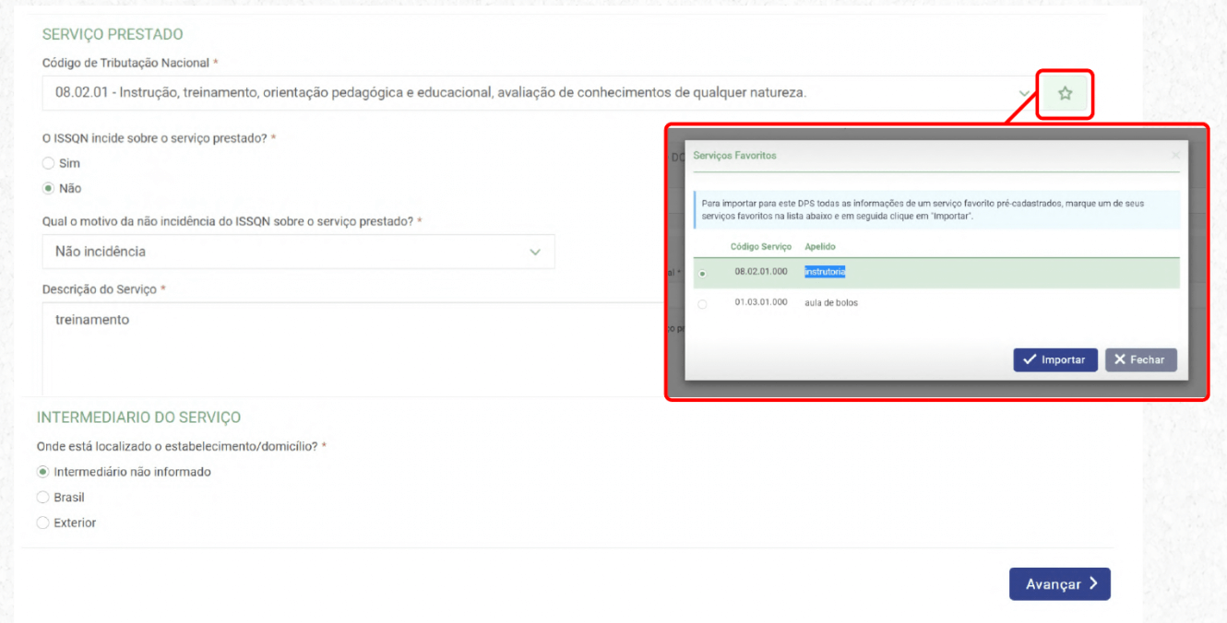Click the 'Código Serviço' column header
The image size is (1227, 623).
point(760,247)
